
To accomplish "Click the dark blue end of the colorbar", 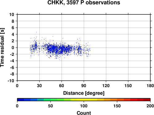I will pos(21,100).
